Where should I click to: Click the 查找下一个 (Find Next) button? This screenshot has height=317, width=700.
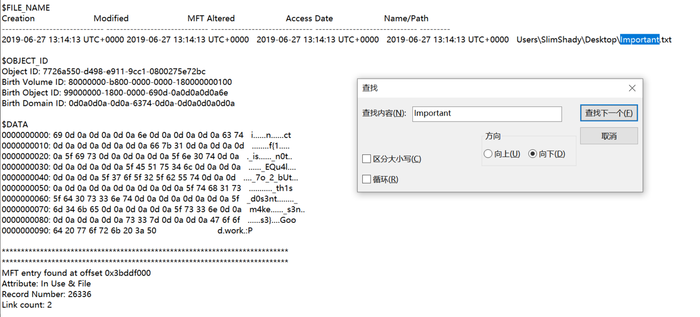(608, 113)
